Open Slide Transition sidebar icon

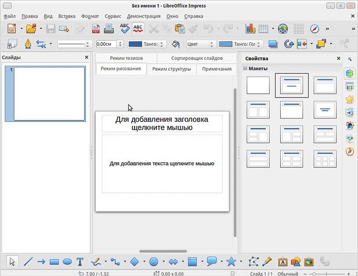tap(349, 112)
